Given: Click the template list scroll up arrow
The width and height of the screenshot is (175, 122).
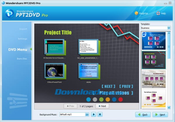Looking at the screenshot, I should click(169, 33).
